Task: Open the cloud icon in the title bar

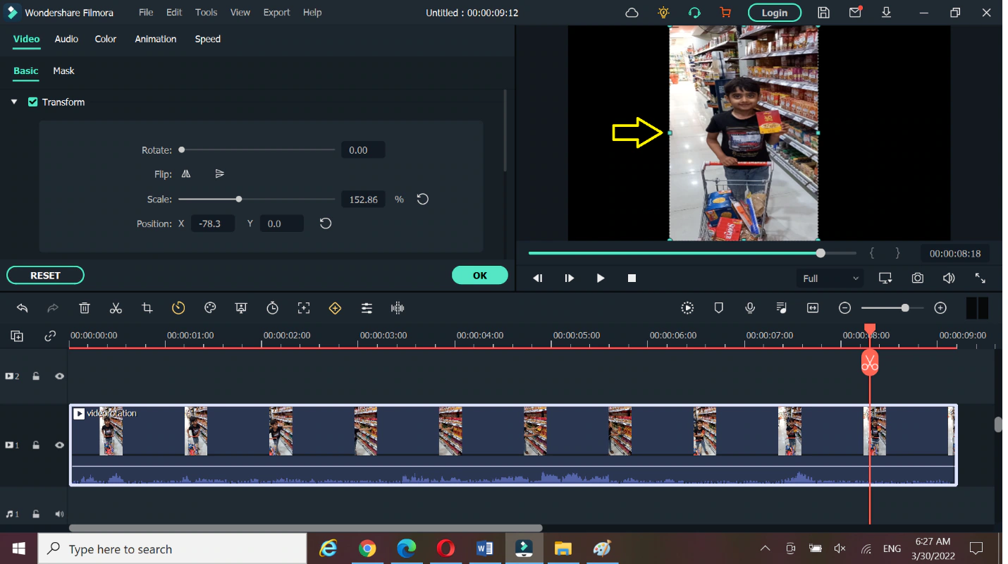Action: point(632,13)
